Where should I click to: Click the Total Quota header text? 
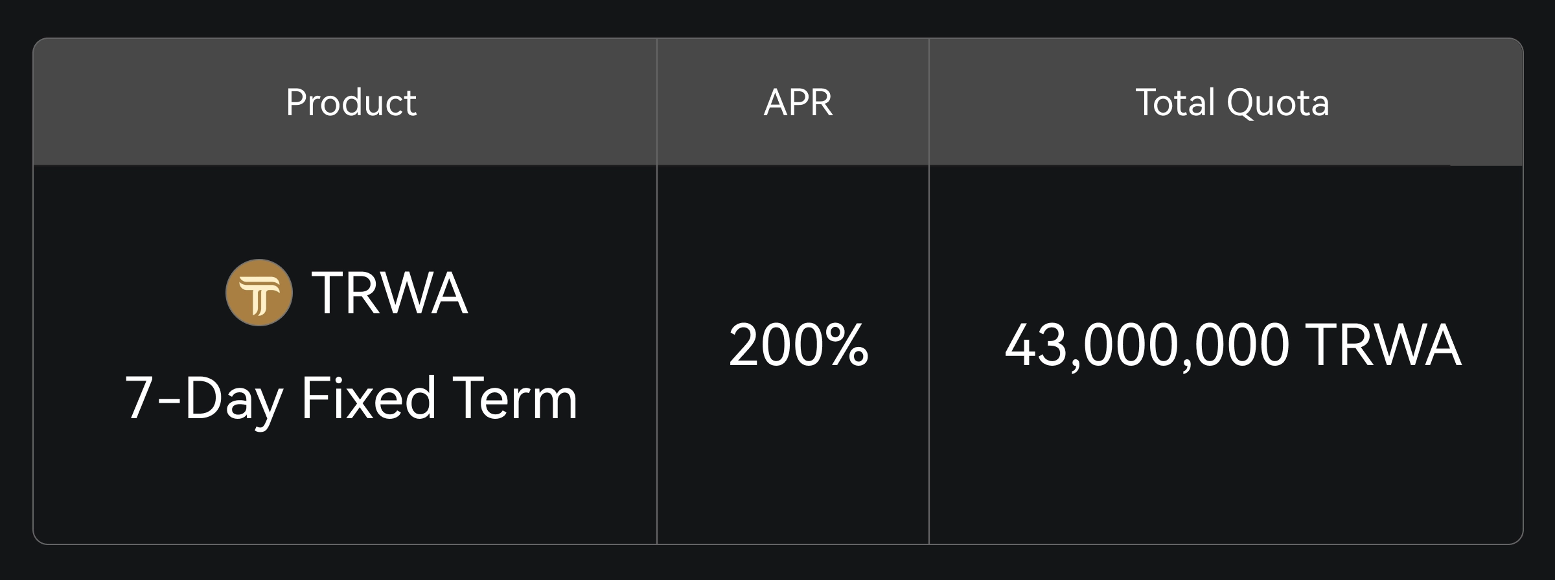(x=1232, y=102)
